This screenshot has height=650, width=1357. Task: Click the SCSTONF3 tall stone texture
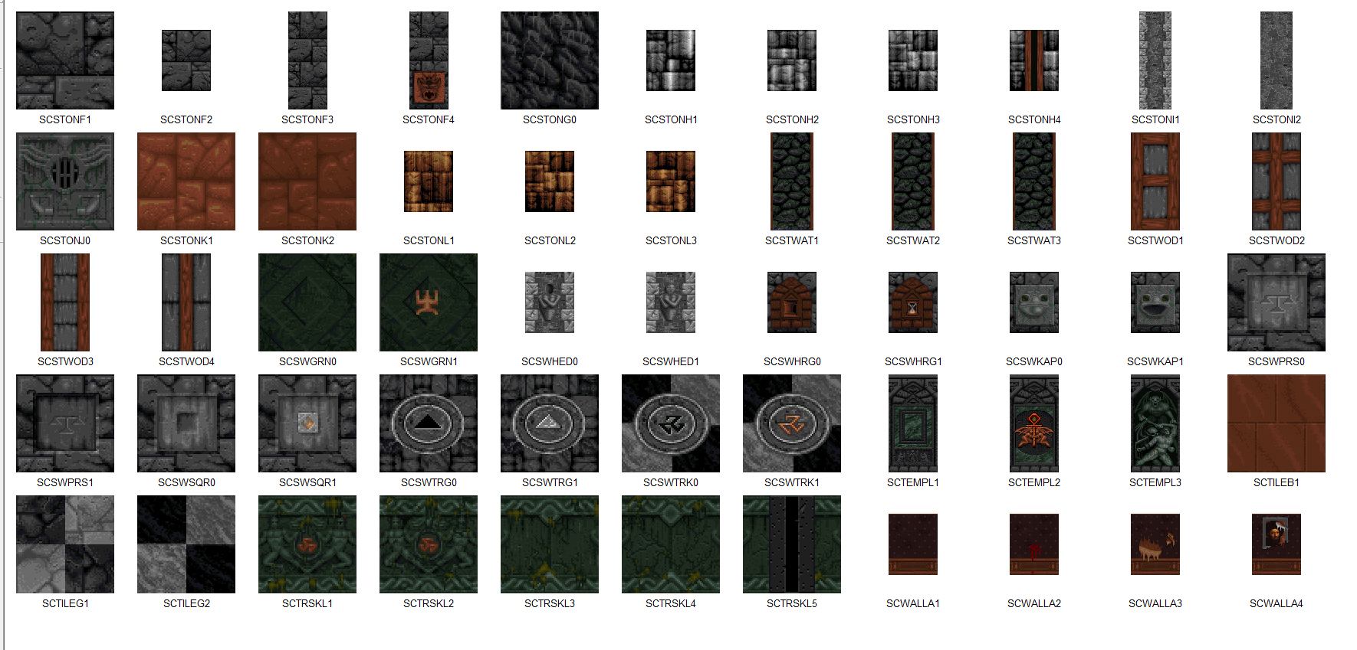coord(307,60)
